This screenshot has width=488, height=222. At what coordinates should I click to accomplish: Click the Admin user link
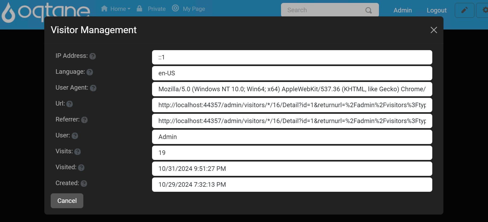403,10
